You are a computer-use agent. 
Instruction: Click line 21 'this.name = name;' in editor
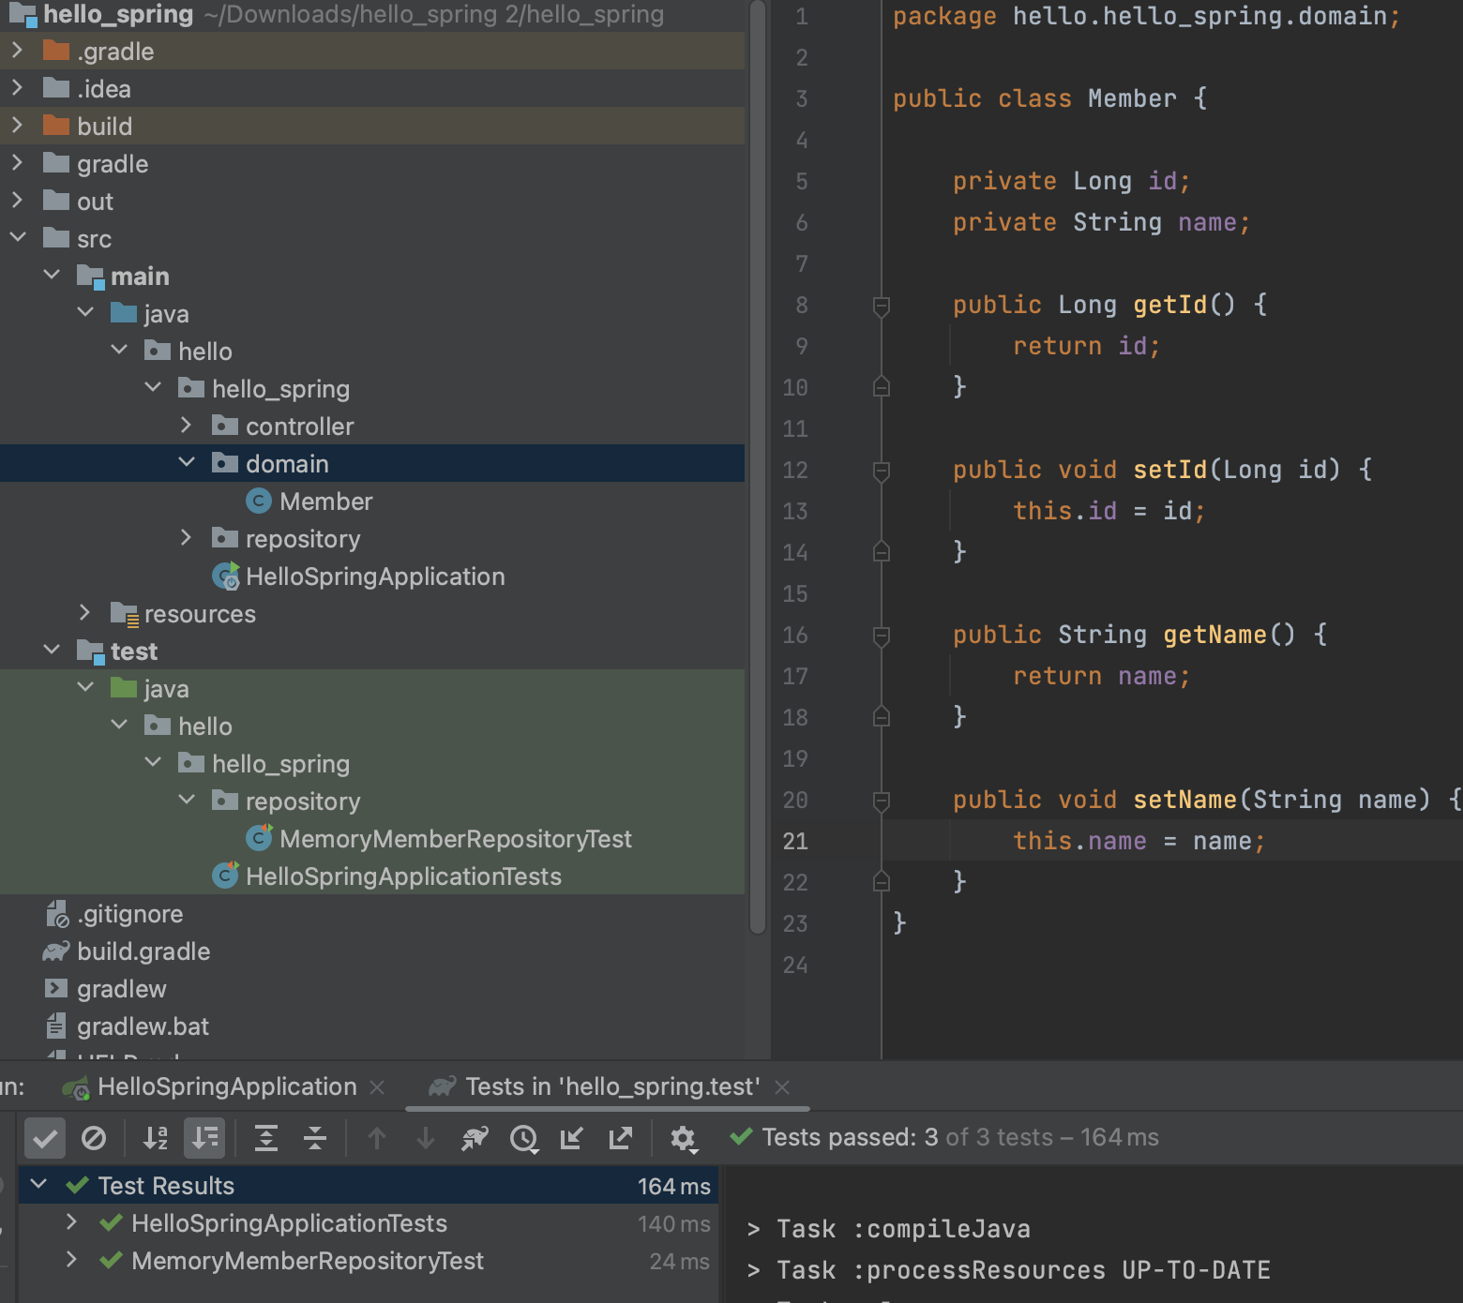pos(1139,841)
